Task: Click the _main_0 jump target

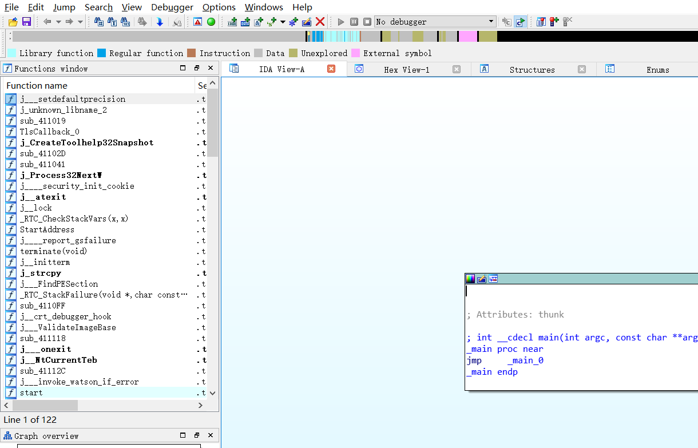Action: pyautogui.click(x=525, y=360)
